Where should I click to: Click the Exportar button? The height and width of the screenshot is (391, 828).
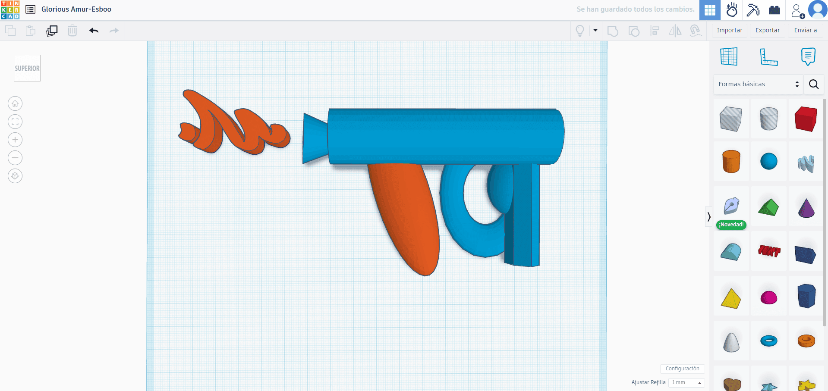[x=767, y=31]
